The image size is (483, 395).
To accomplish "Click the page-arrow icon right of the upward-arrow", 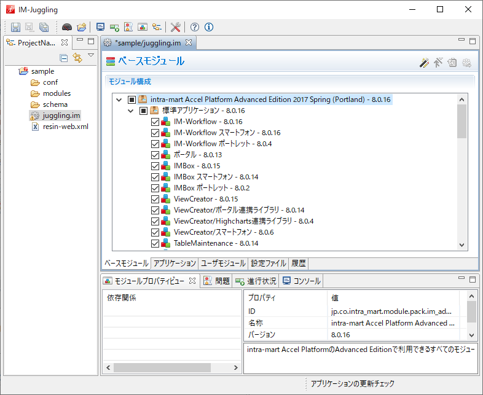I will click(x=452, y=63).
